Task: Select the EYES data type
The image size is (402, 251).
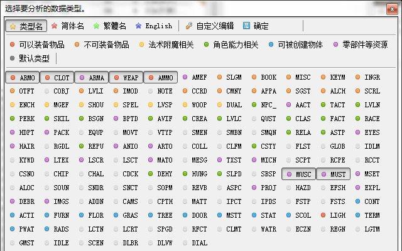Action: pyautogui.click(x=368, y=132)
